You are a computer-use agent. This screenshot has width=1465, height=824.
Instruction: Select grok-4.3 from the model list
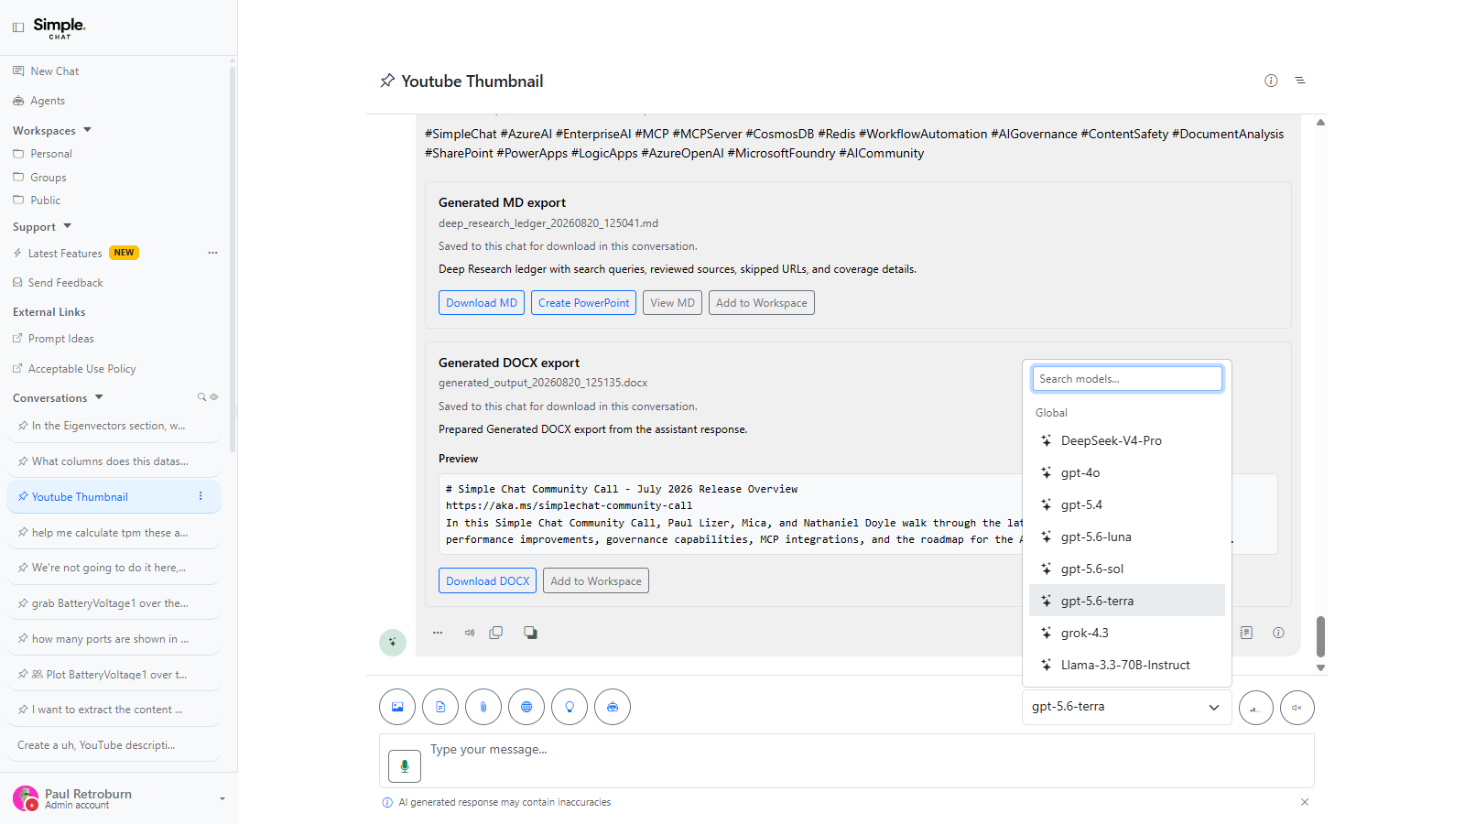coord(1127,633)
